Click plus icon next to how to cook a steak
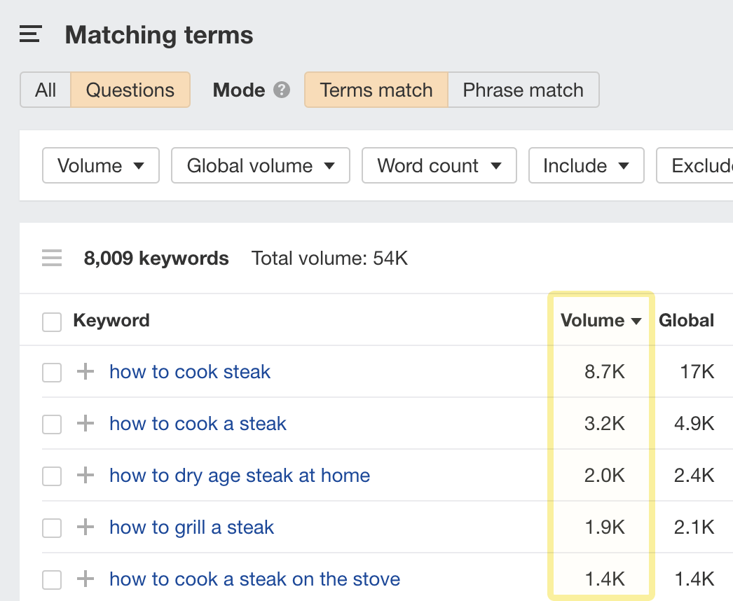The image size is (733, 601). [x=85, y=424]
